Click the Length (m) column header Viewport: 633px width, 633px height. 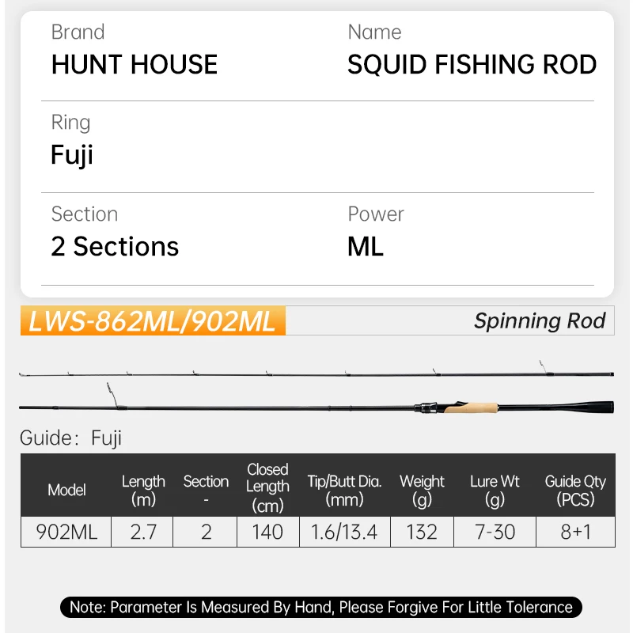click(143, 490)
